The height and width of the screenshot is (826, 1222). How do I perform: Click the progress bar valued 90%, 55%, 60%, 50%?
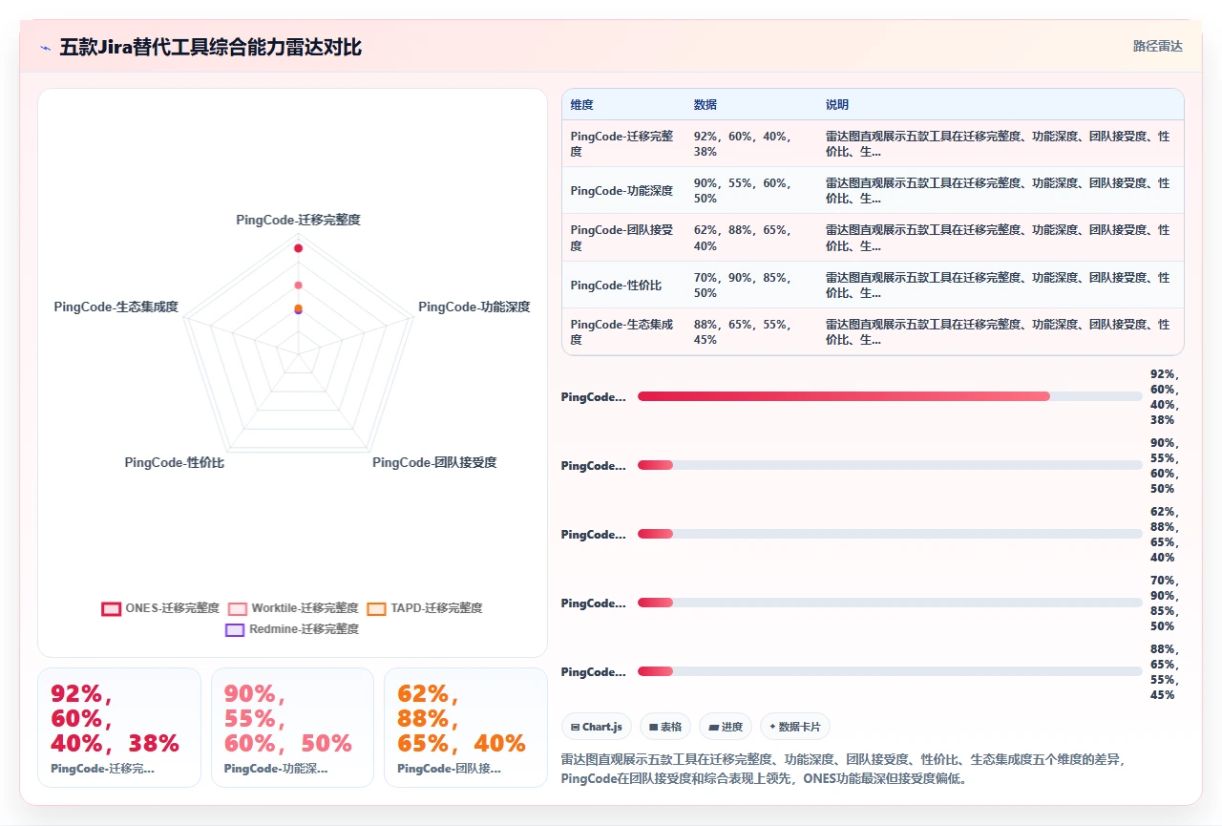890,465
